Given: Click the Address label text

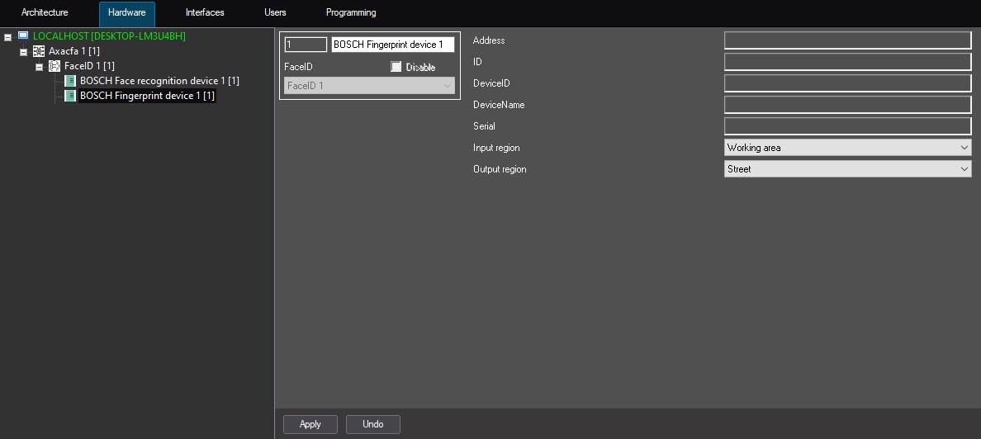Looking at the screenshot, I should (489, 40).
